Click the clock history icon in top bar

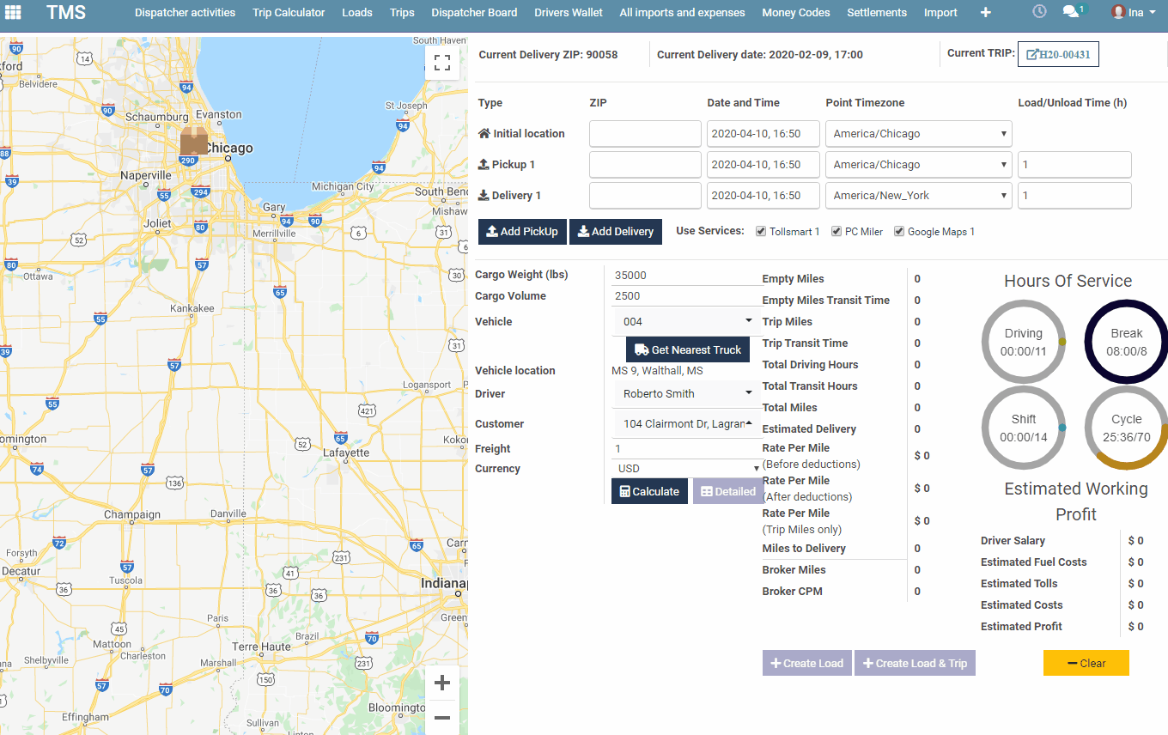point(1039,11)
